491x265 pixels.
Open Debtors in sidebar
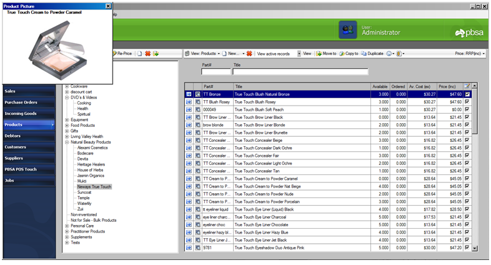29,136
